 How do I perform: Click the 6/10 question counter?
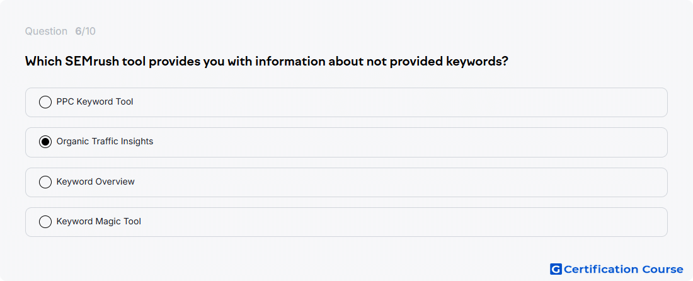tap(85, 32)
